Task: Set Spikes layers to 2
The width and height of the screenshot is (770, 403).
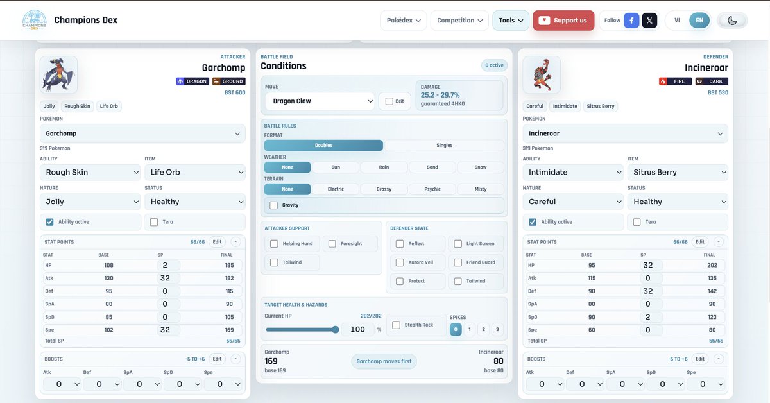Action: [x=484, y=329]
